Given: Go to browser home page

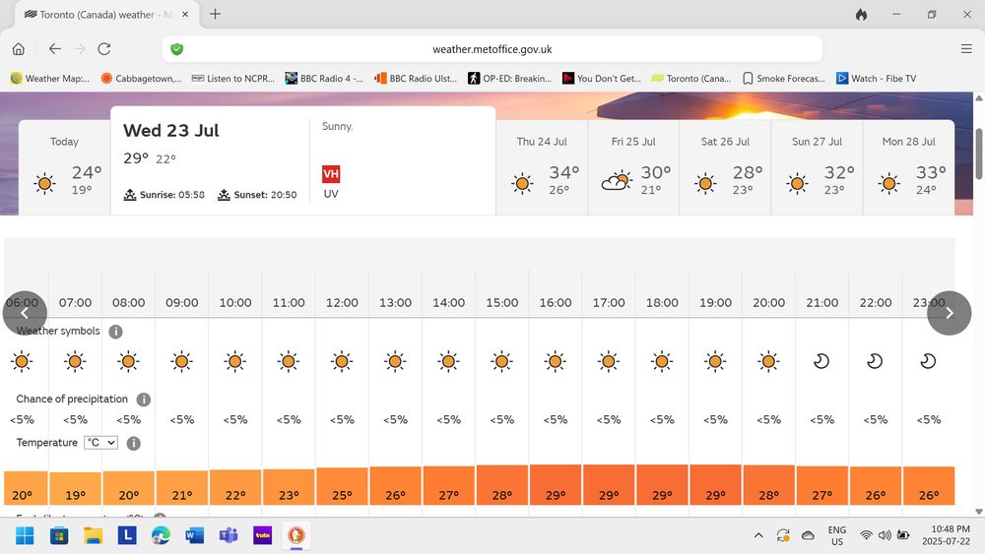Looking at the screenshot, I should (x=19, y=49).
